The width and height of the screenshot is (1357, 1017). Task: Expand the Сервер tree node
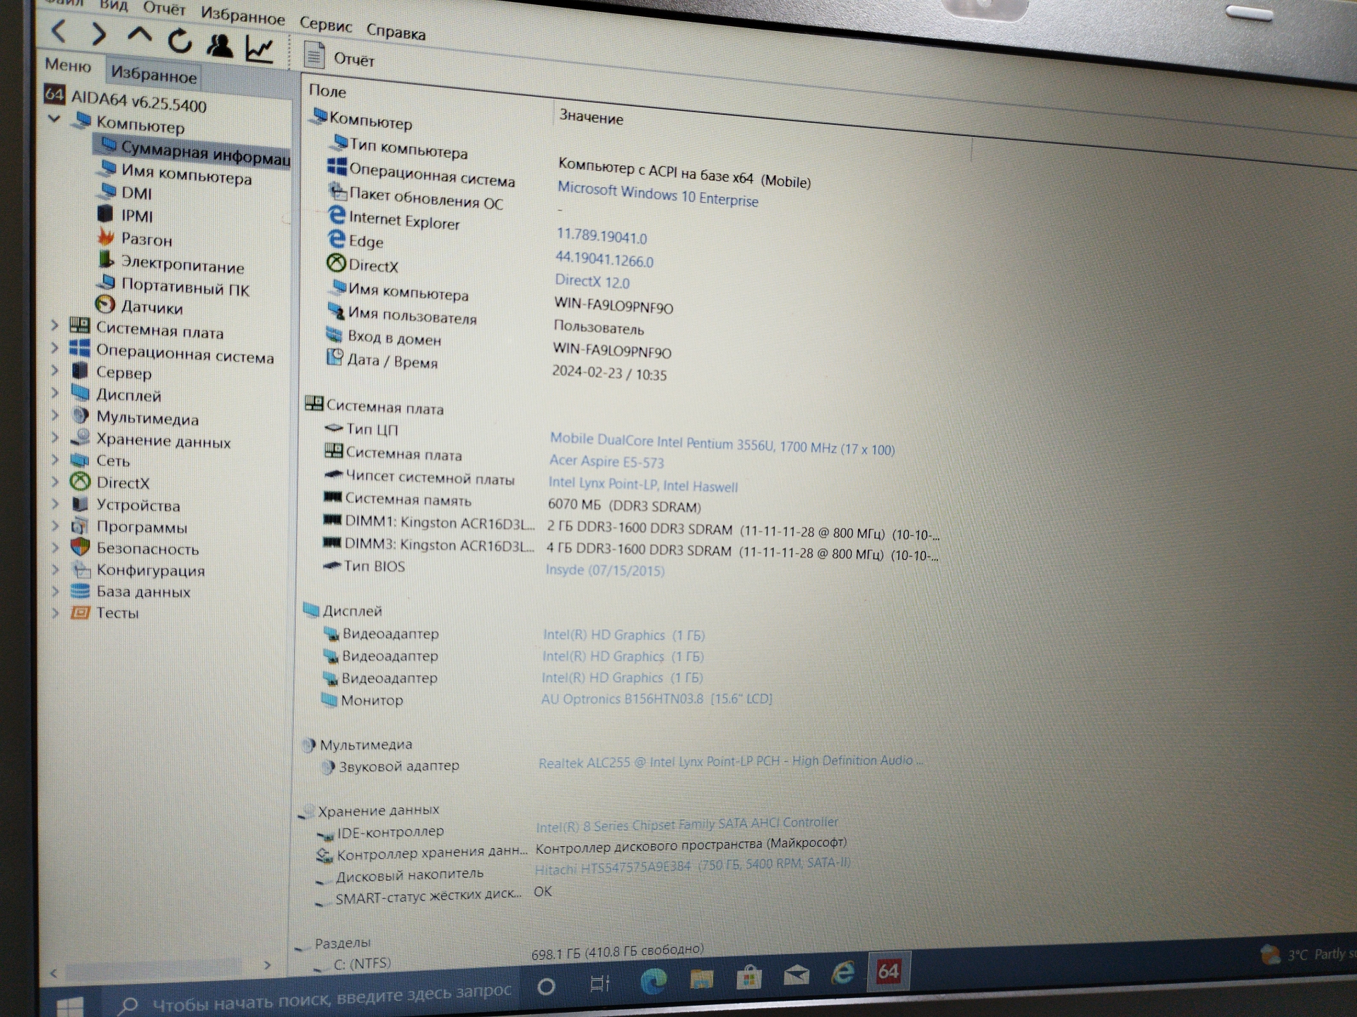pos(55,370)
